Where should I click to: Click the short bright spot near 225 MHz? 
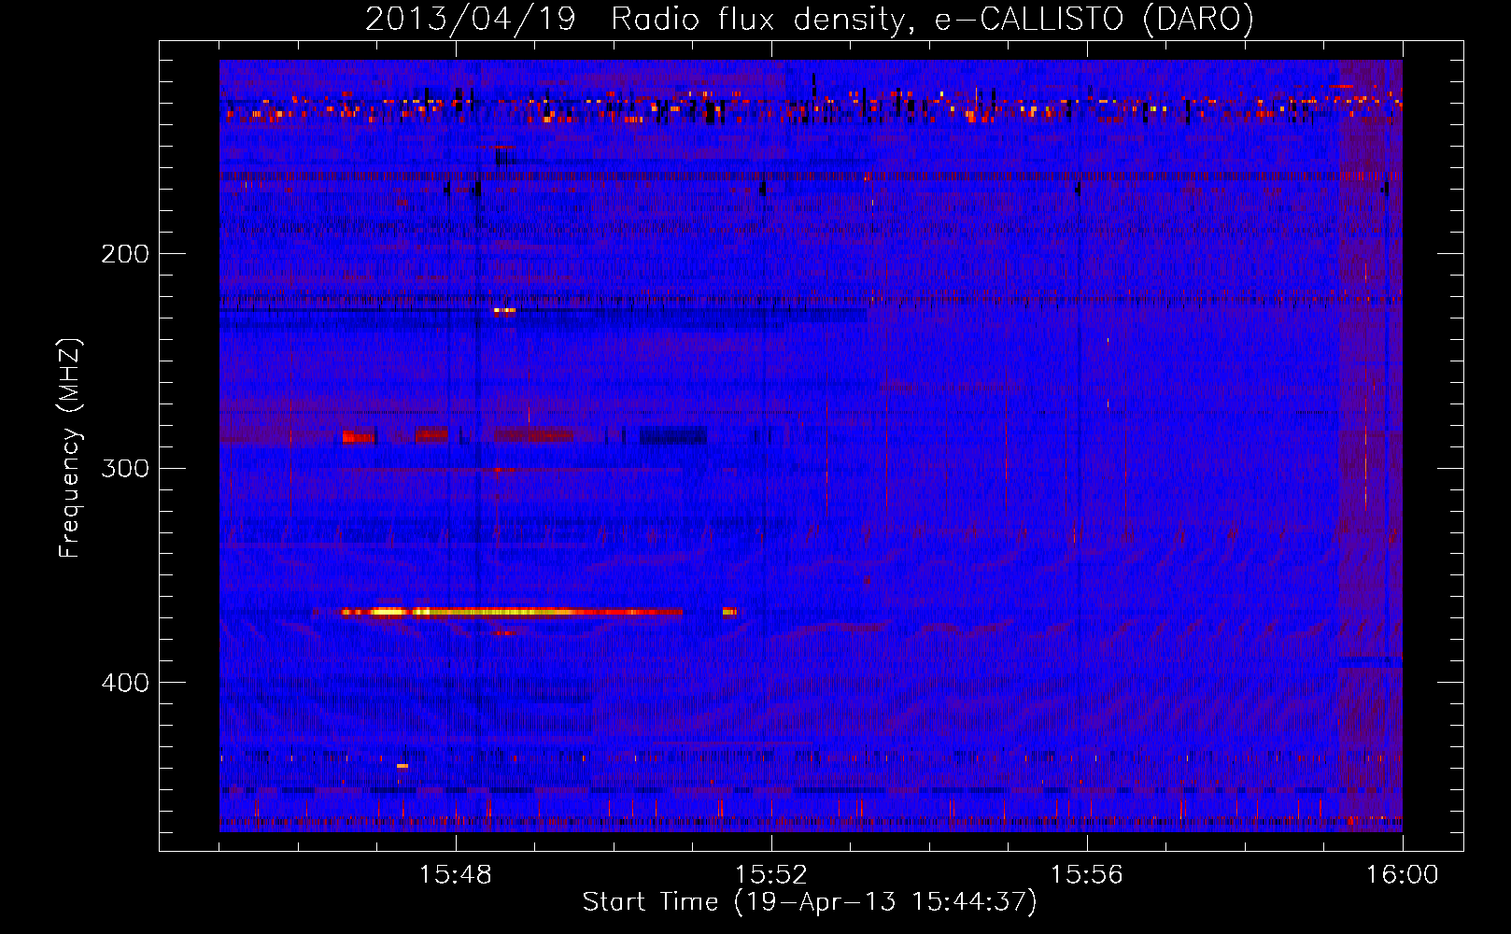[x=504, y=310]
